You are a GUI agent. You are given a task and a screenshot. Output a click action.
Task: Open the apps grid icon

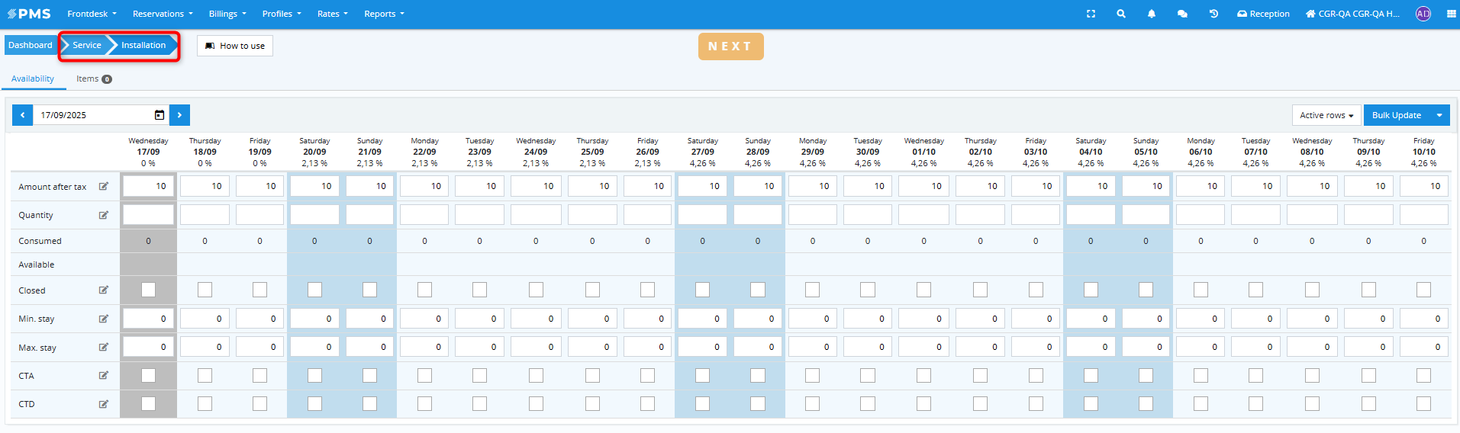point(1451,14)
